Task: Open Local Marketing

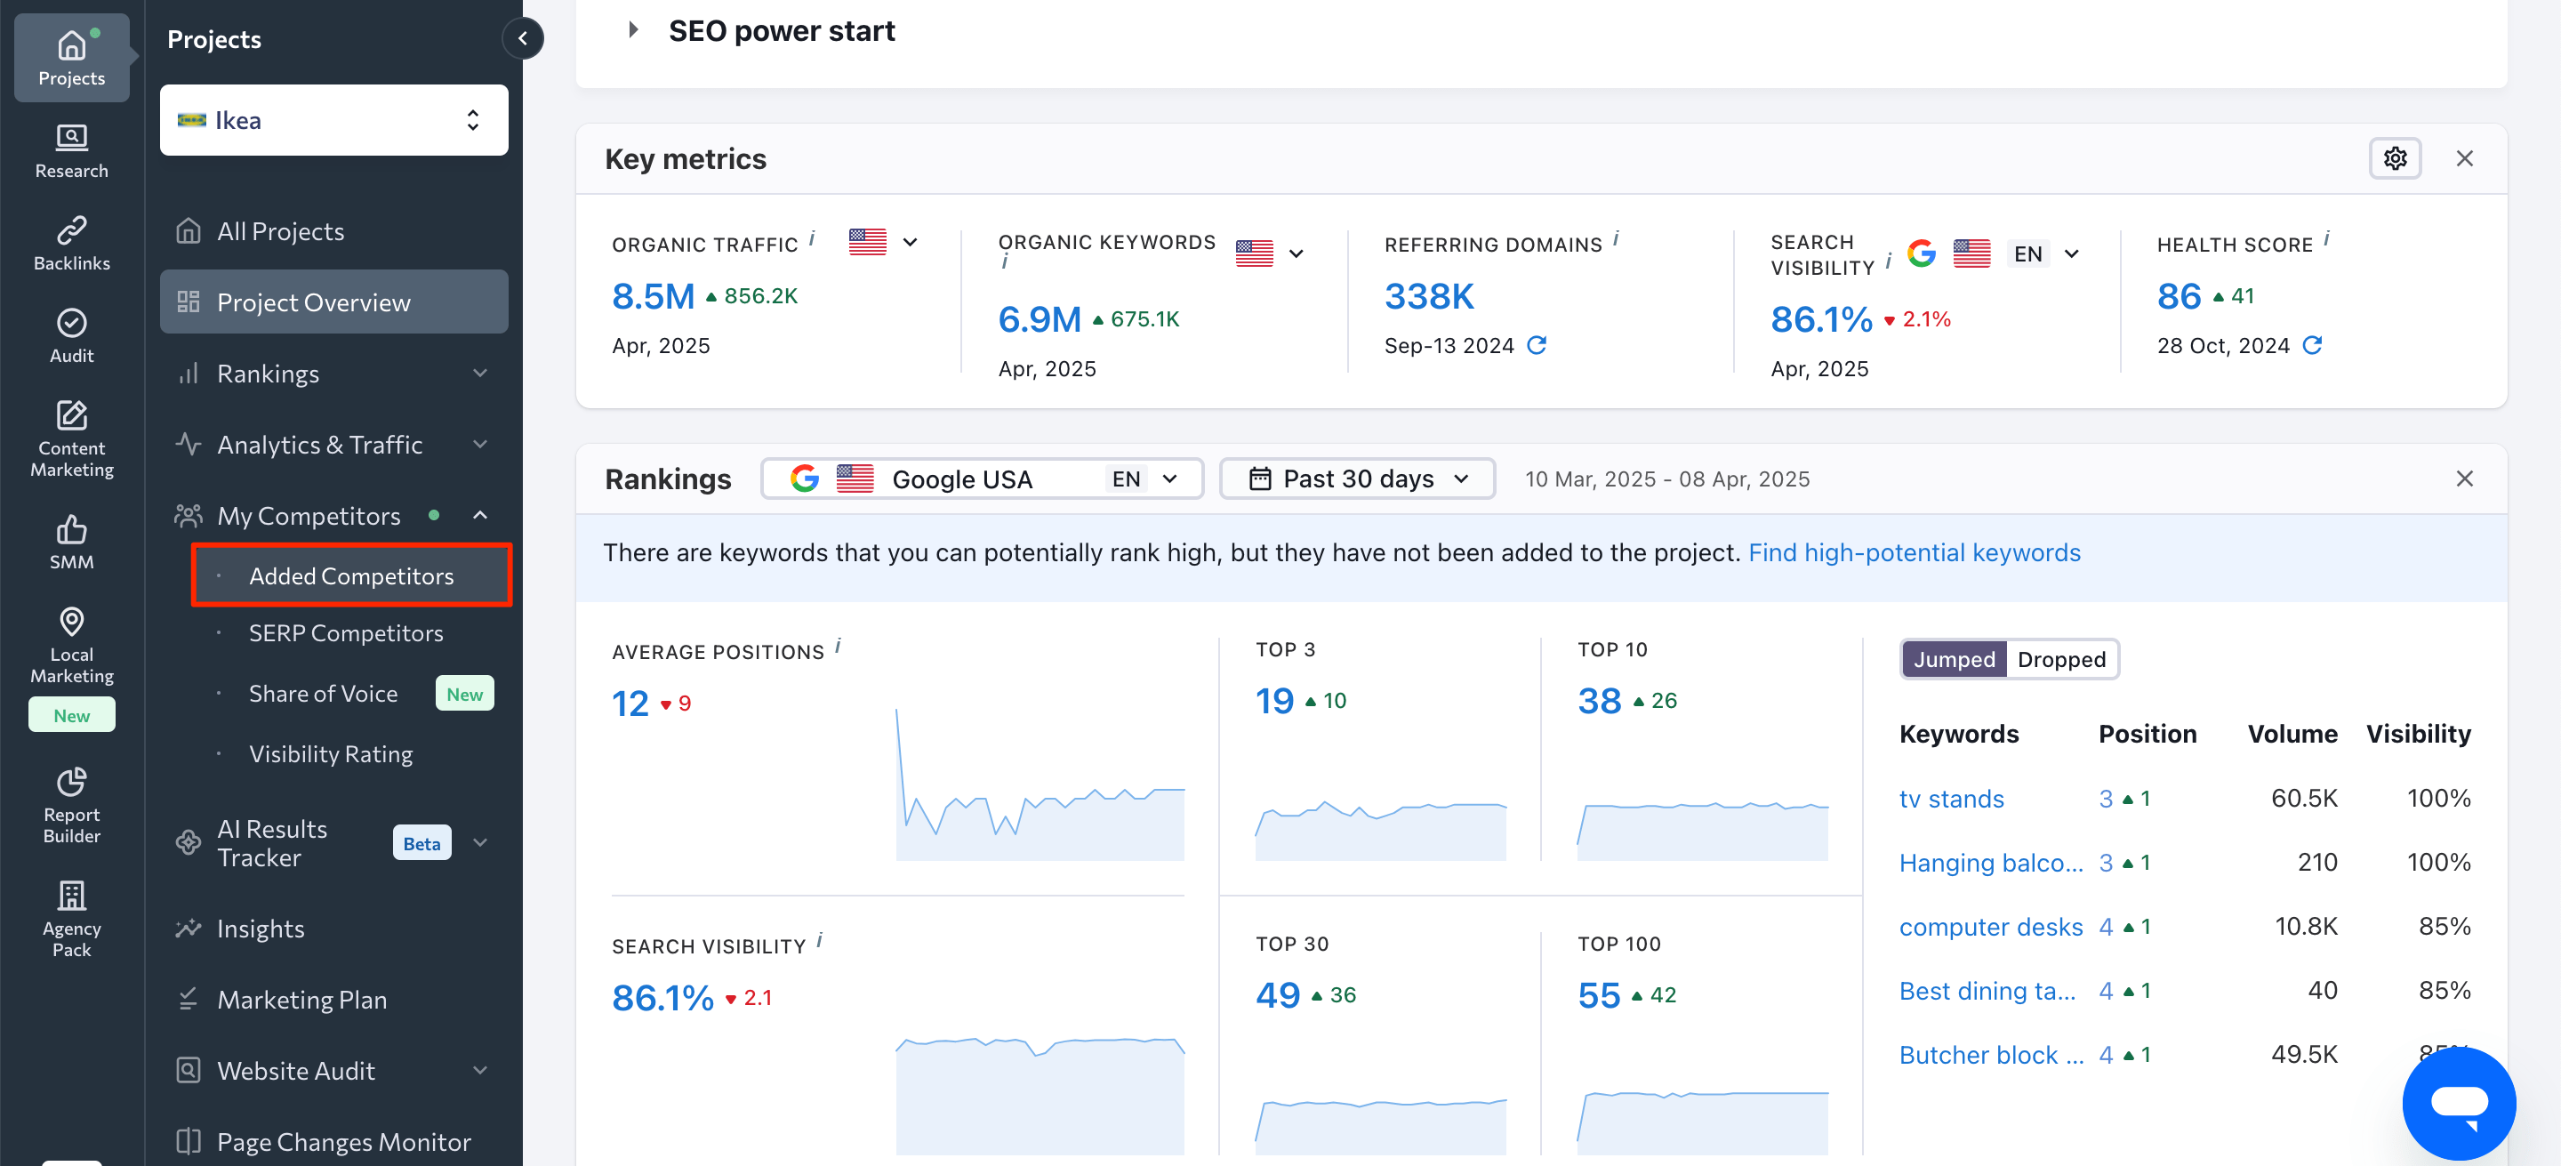Action: (x=71, y=646)
